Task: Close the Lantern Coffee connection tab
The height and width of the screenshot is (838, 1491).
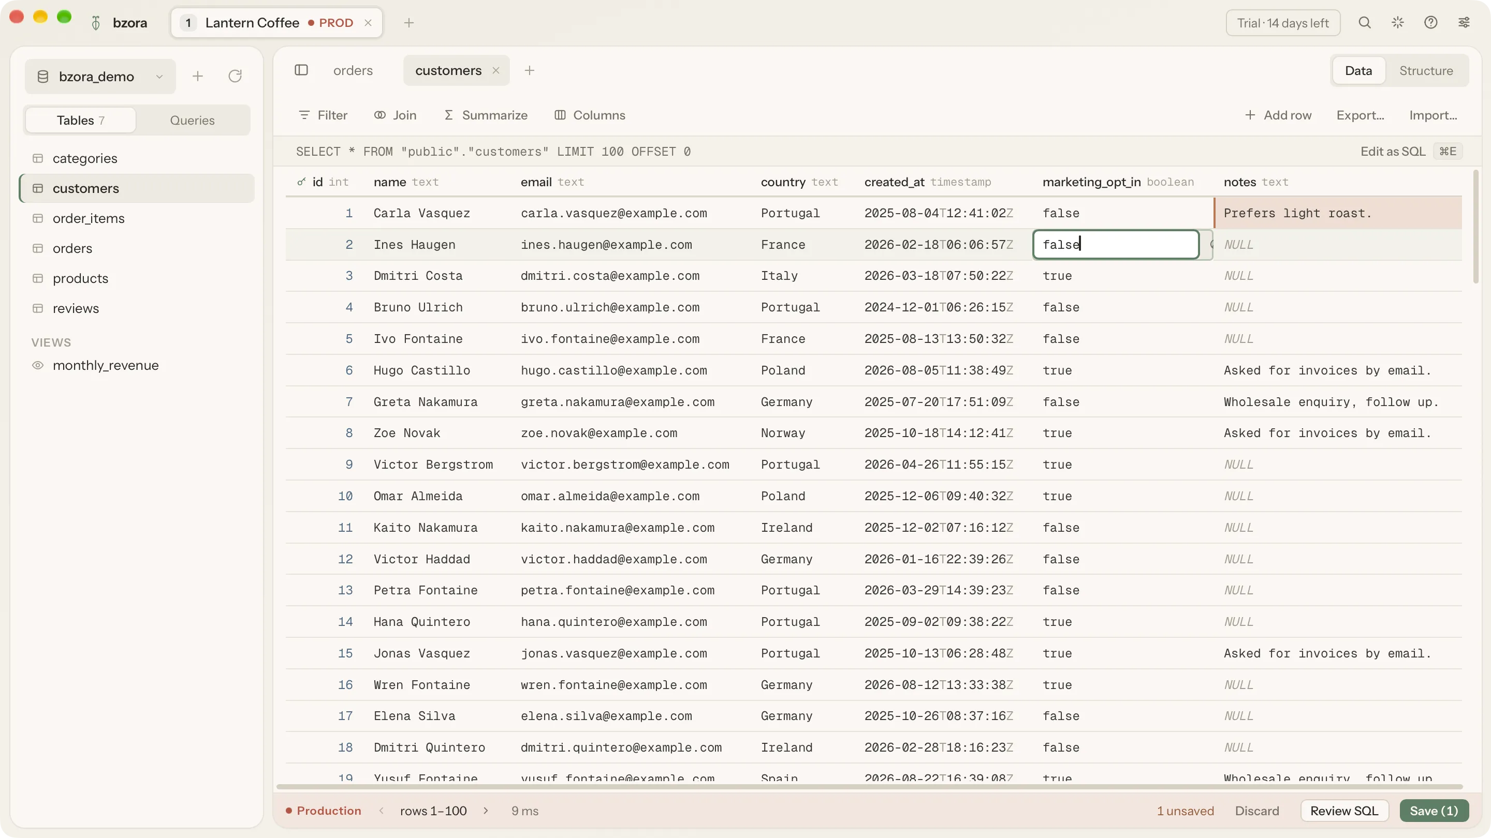Action: click(368, 23)
